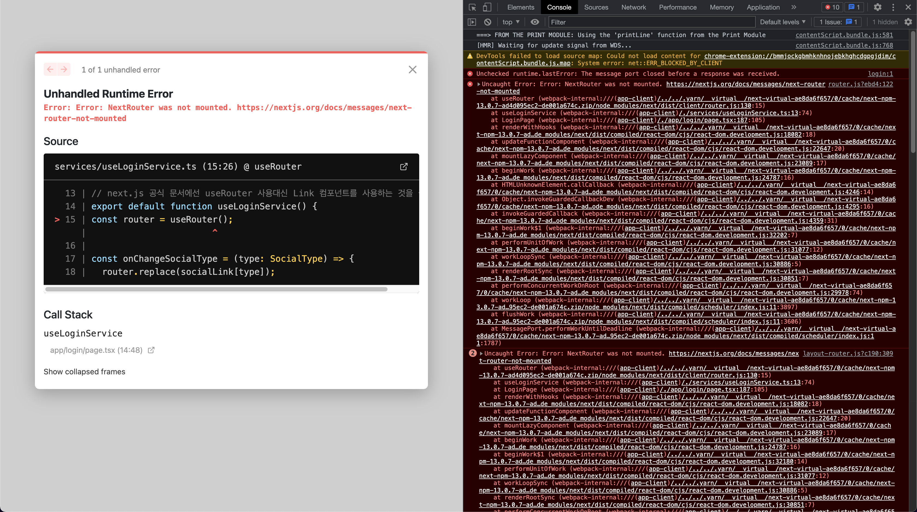Click Show collapsed frames
The width and height of the screenshot is (917, 512).
coord(84,372)
